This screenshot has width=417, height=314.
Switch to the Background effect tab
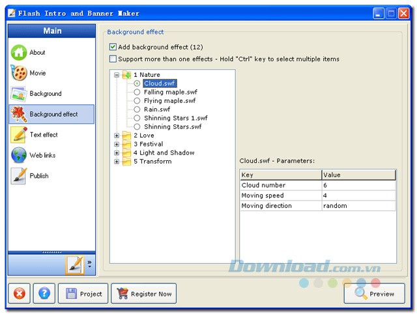coord(51,115)
